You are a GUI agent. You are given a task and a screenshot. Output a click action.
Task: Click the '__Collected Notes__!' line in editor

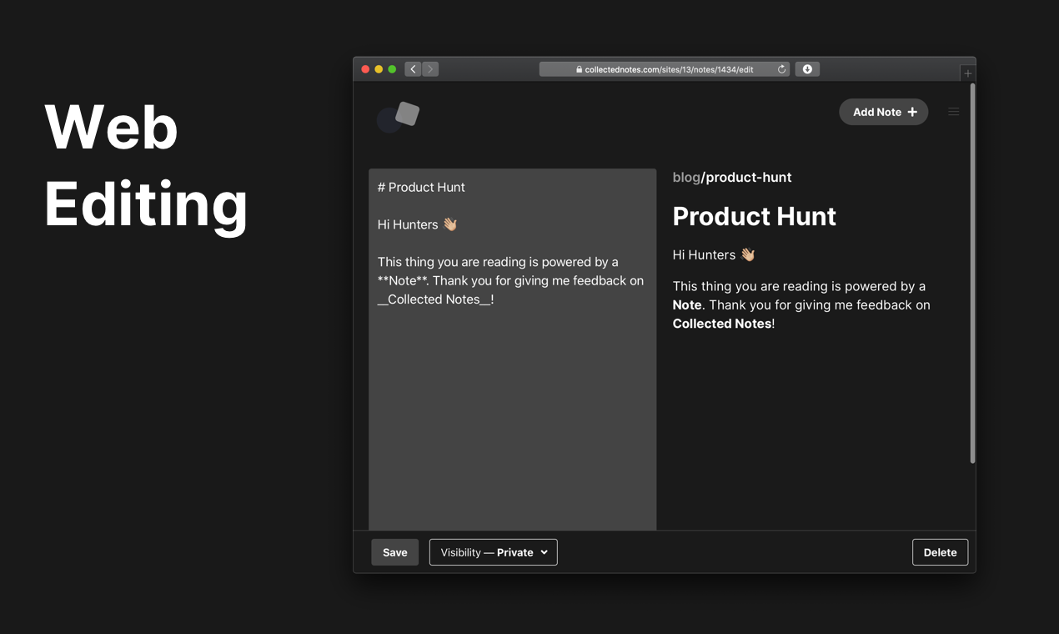coord(436,299)
